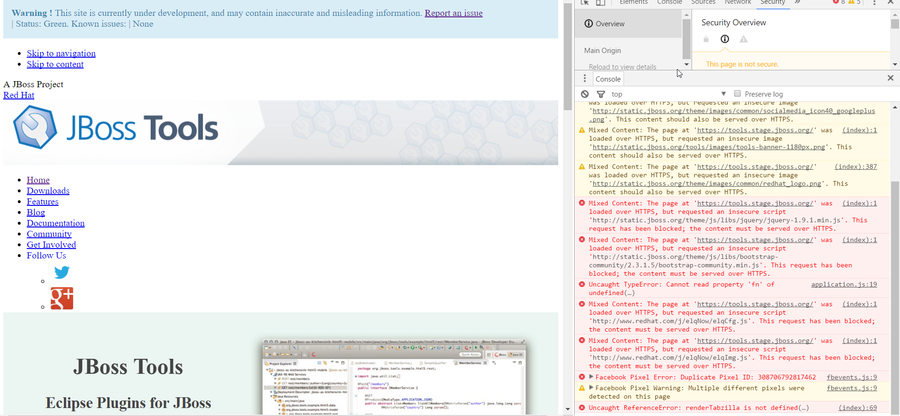Open (index):69 source link
Image resolution: width=900 pixels, height=416 pixels.
click(857, 408)
